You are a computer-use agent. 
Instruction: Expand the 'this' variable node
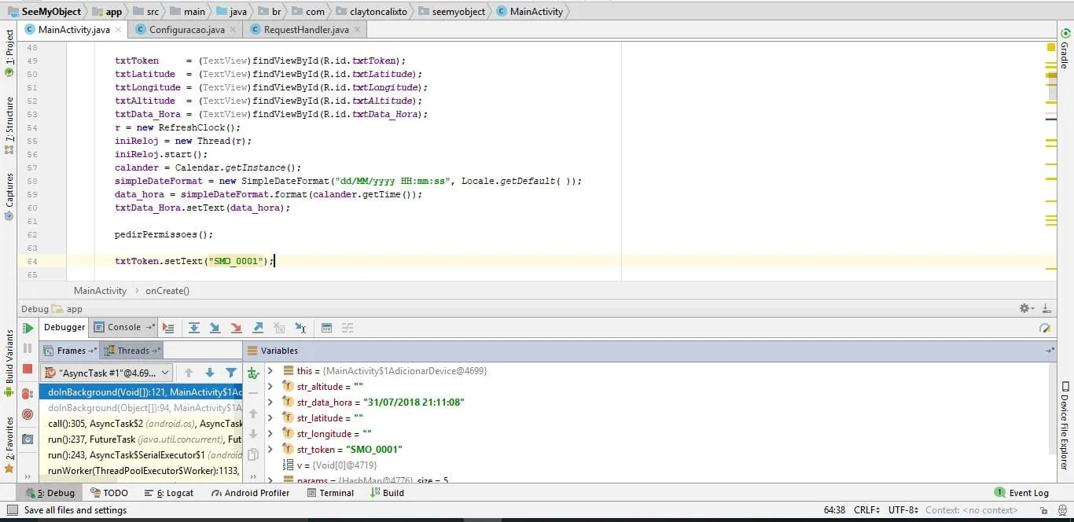click(270, 371)
